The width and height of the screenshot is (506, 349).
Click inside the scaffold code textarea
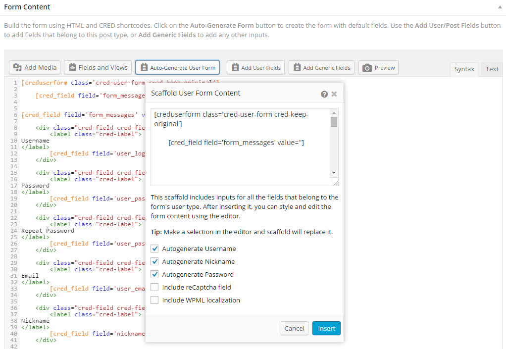tap(241, 147)
